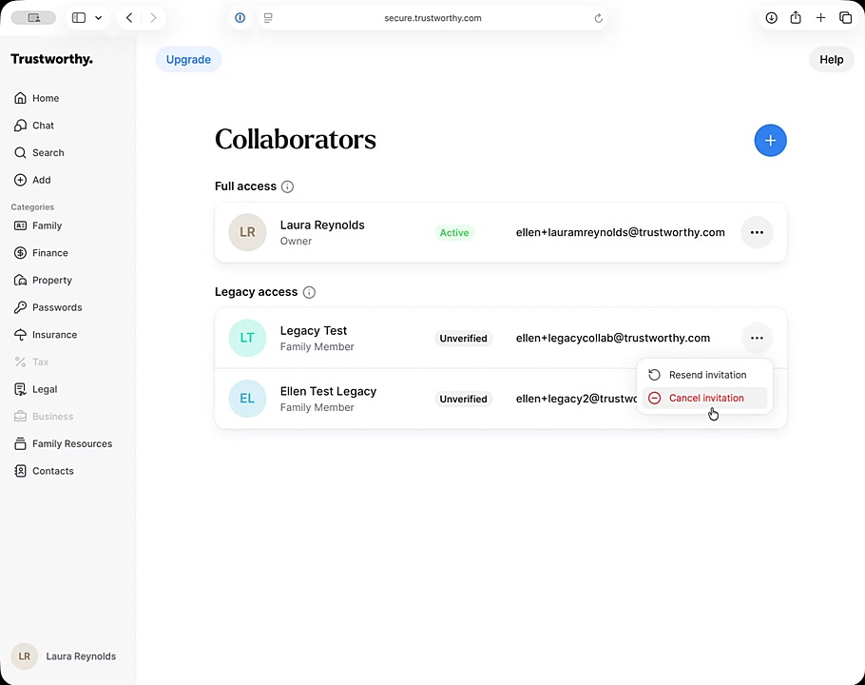Click the Ellen Test Legacy avatar
Viewport: 865px width, 685px height.
click(247, 399)
